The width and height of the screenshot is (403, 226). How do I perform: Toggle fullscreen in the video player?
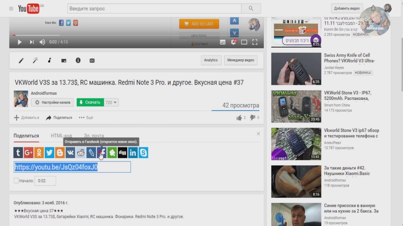[x=255, y=42]
